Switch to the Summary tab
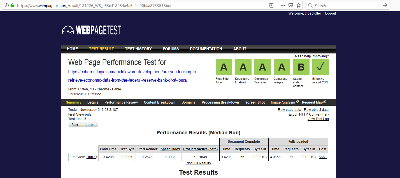 (74, 102)
